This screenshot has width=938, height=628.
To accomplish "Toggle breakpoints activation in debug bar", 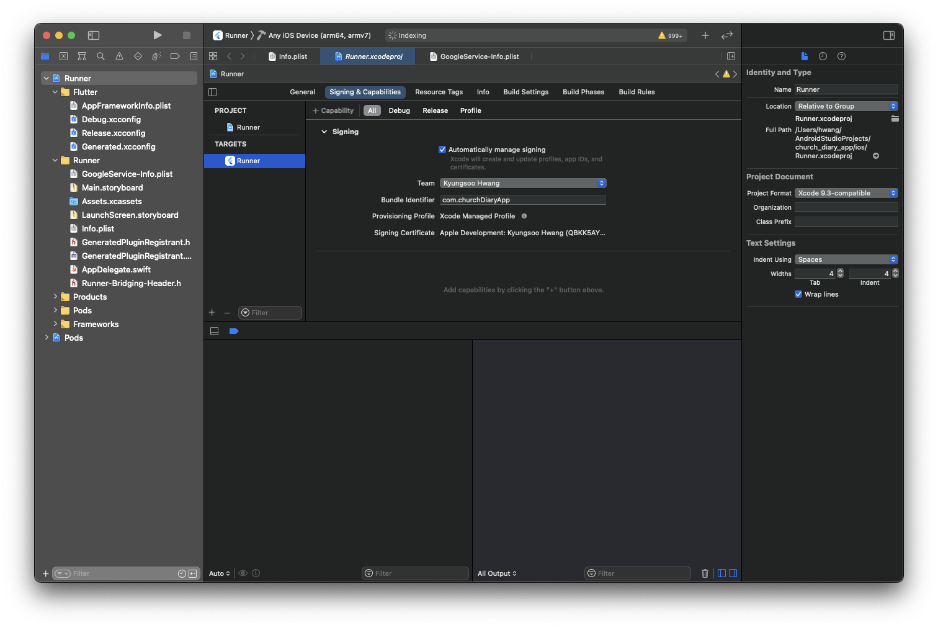I will [x=234, y=331].
